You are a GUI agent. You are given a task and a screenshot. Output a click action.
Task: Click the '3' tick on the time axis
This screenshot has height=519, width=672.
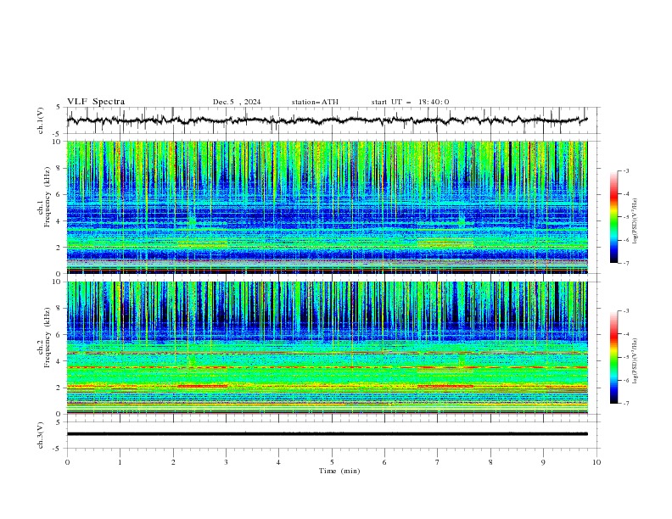(x=226, y=462)
